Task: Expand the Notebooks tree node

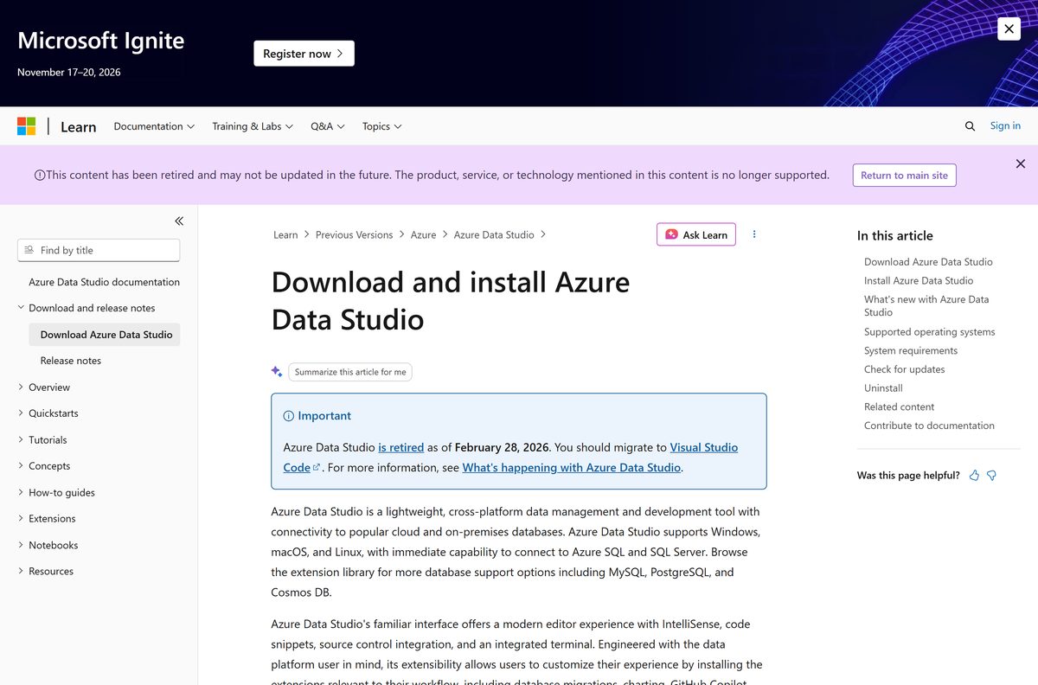Action: [21, 545]
